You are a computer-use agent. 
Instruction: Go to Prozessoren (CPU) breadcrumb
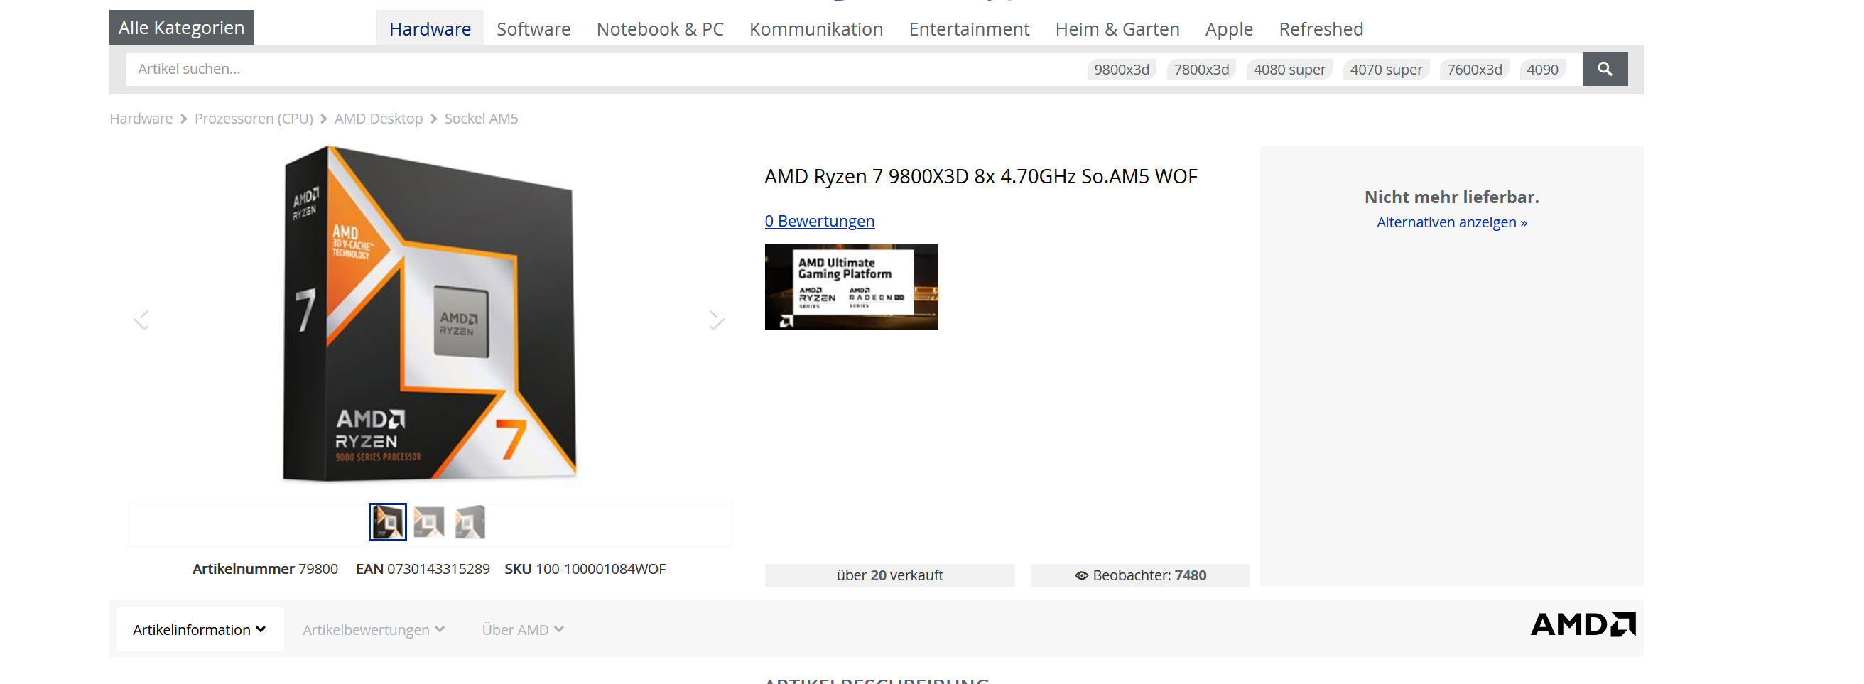pyautogui.click(x=254, y=119)
